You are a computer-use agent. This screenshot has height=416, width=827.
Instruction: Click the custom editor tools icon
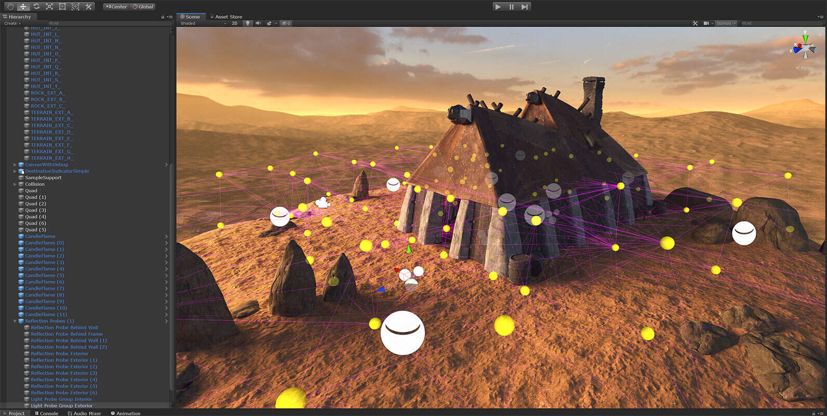click(x=89, y=7)
